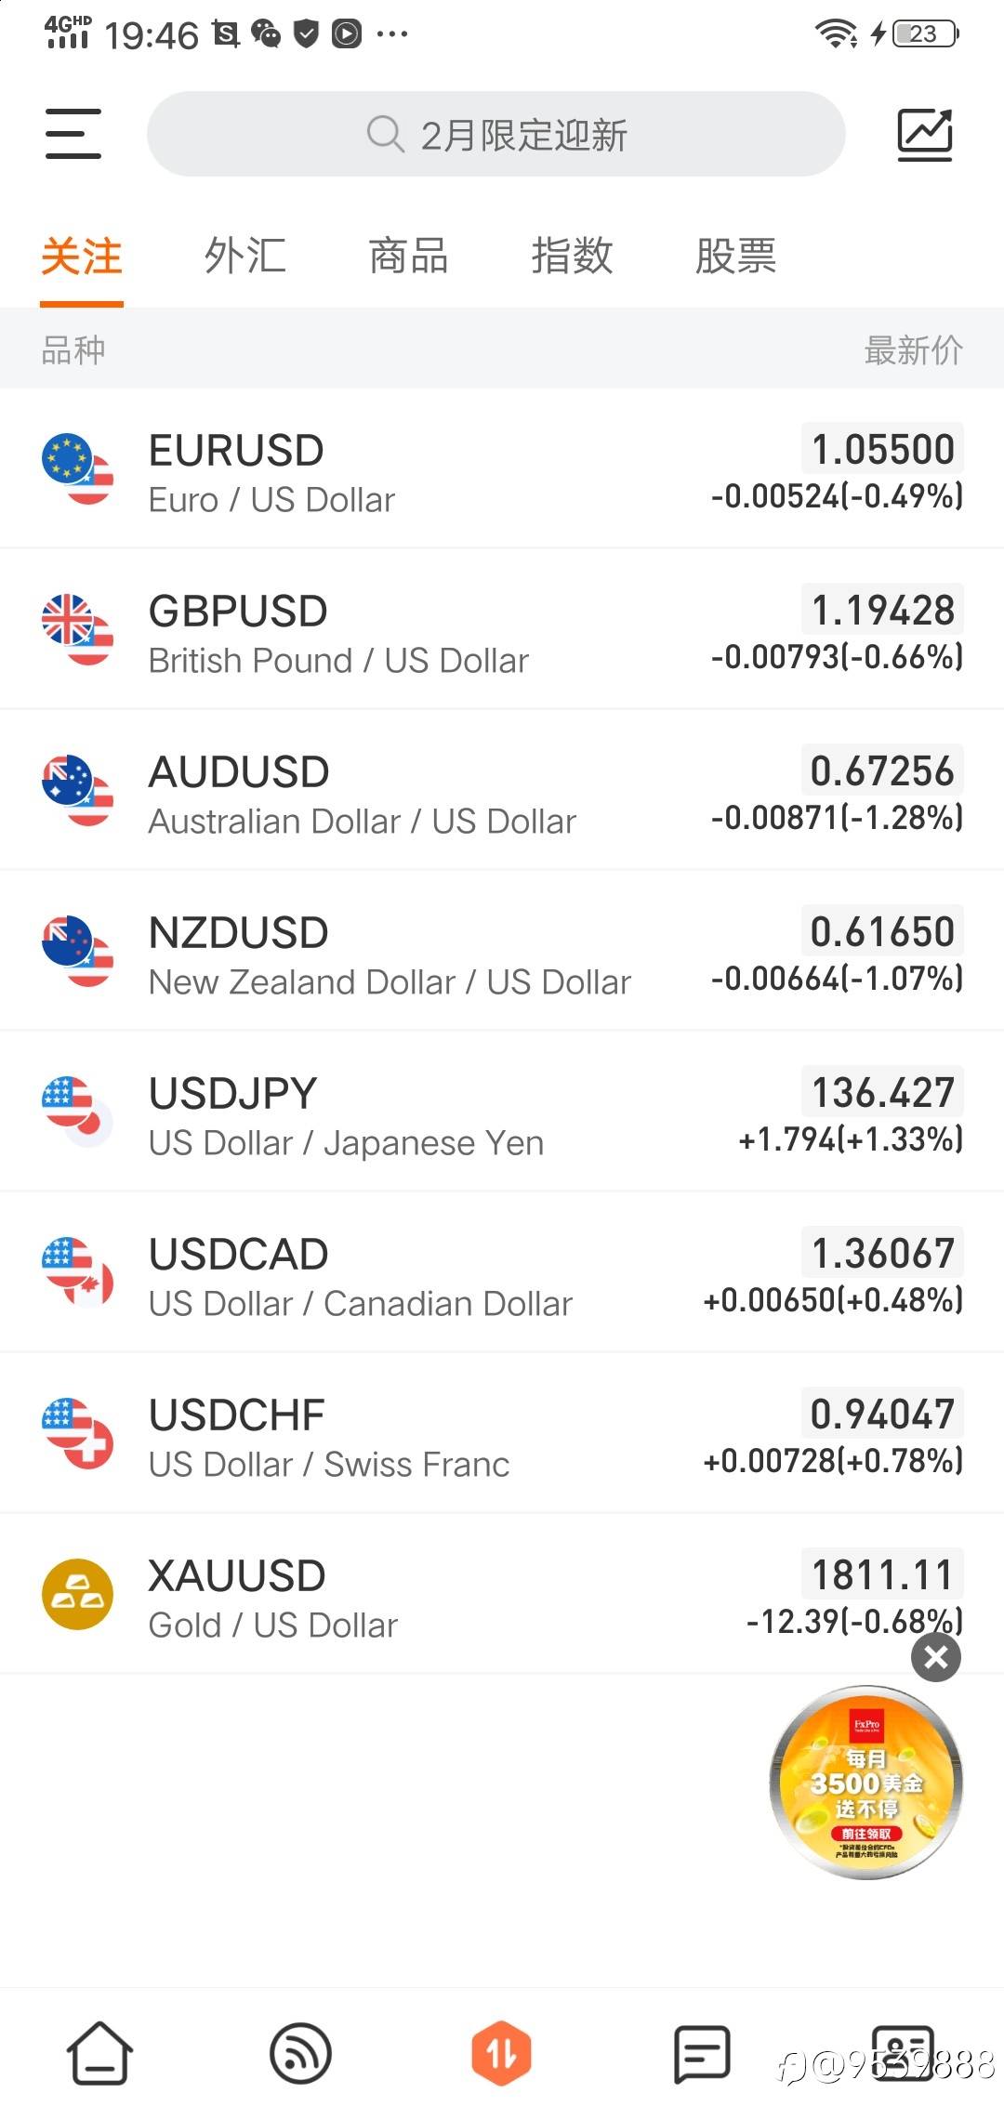Switch to the 外汇 tab

pyautogui.click(x=245, y=257)
